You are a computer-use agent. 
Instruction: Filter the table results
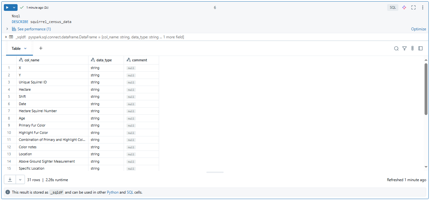click(x=404, y=48)
